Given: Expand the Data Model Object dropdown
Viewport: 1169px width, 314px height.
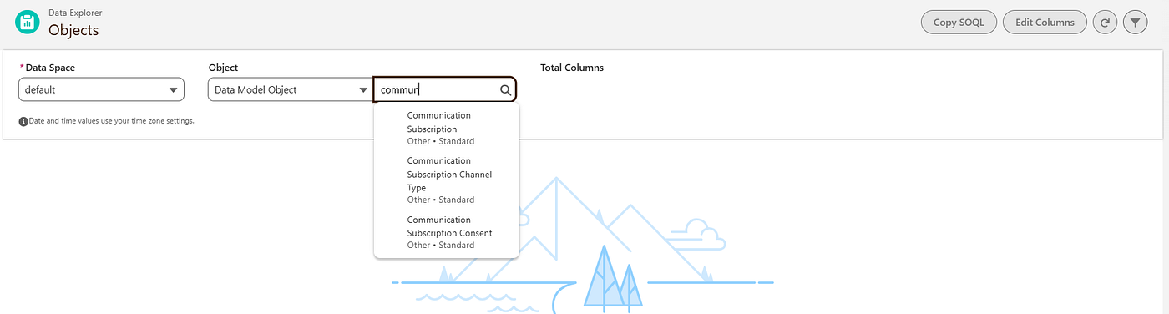Looking at the screenshot, I should 290,89.
